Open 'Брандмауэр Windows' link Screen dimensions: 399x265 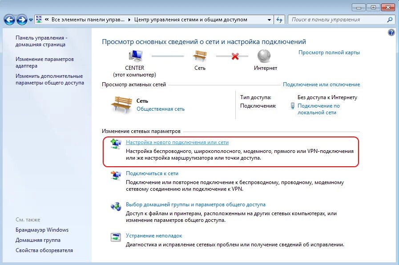(42, 230)
